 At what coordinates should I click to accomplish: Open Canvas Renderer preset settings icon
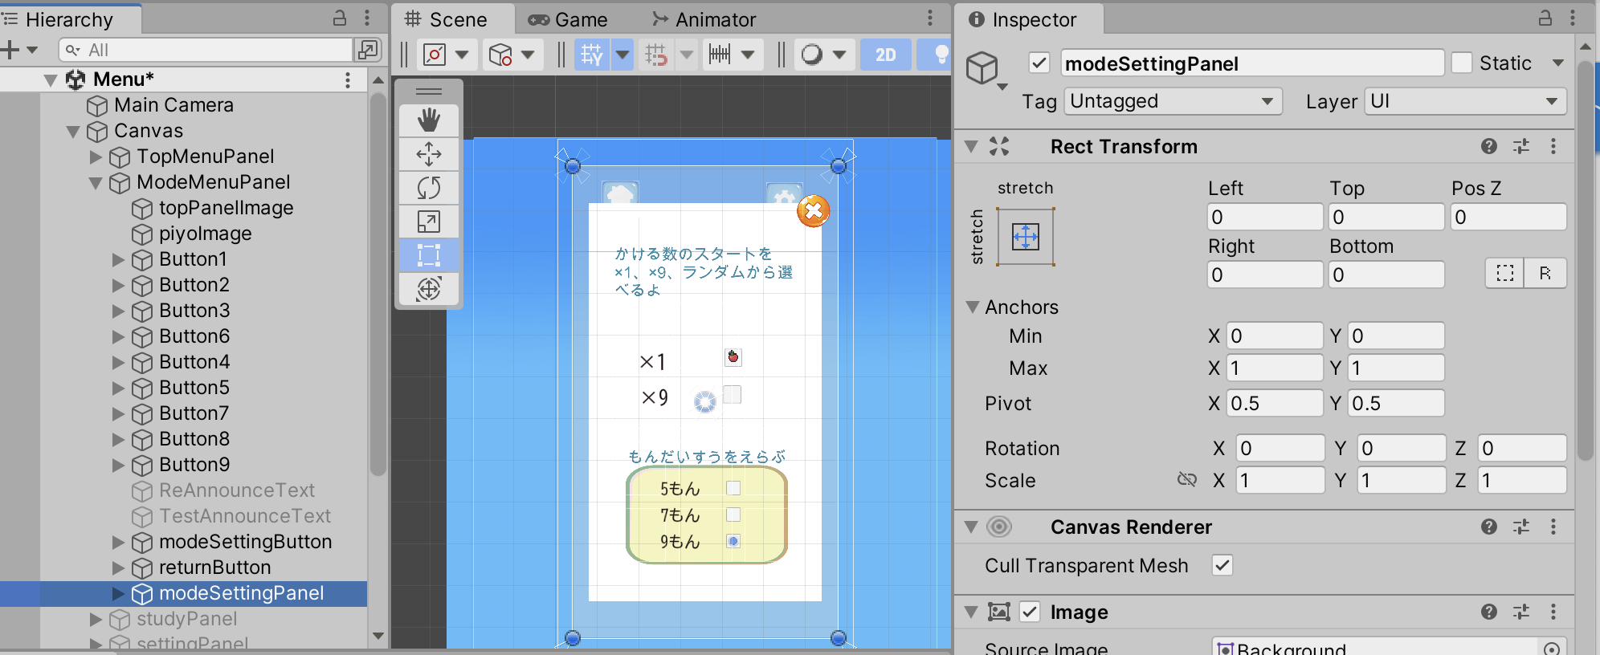click(x=1521, y=527)
